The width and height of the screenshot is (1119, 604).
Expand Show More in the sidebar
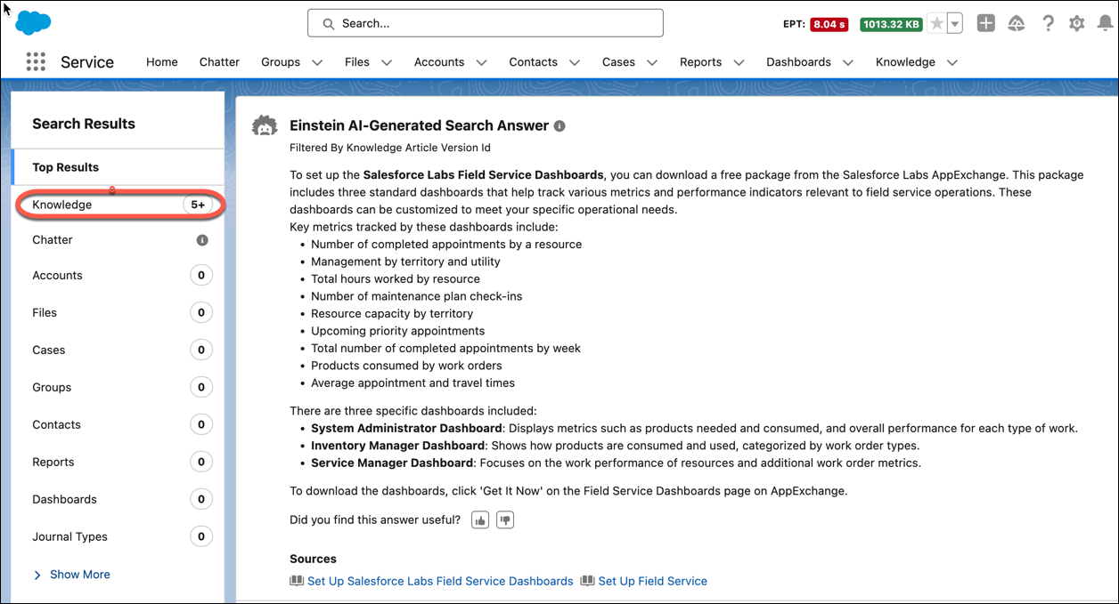point(71,575)
